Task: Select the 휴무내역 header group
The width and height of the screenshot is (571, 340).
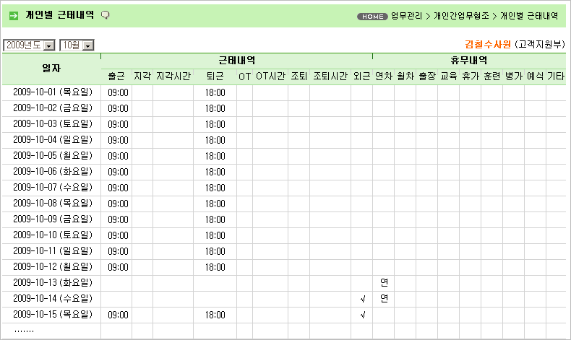Action: click(x=468, y=61)
